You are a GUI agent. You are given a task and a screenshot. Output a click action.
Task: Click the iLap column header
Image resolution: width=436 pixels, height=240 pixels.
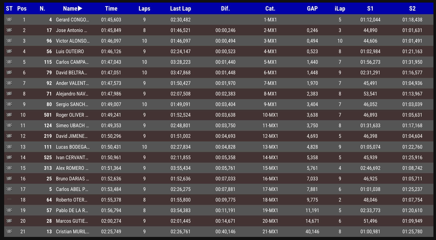point(340,9)
